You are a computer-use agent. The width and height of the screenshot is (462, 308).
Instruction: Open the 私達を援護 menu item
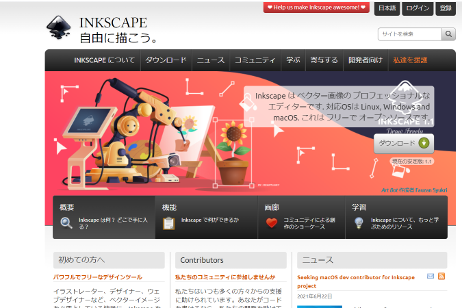click(410, 60)
